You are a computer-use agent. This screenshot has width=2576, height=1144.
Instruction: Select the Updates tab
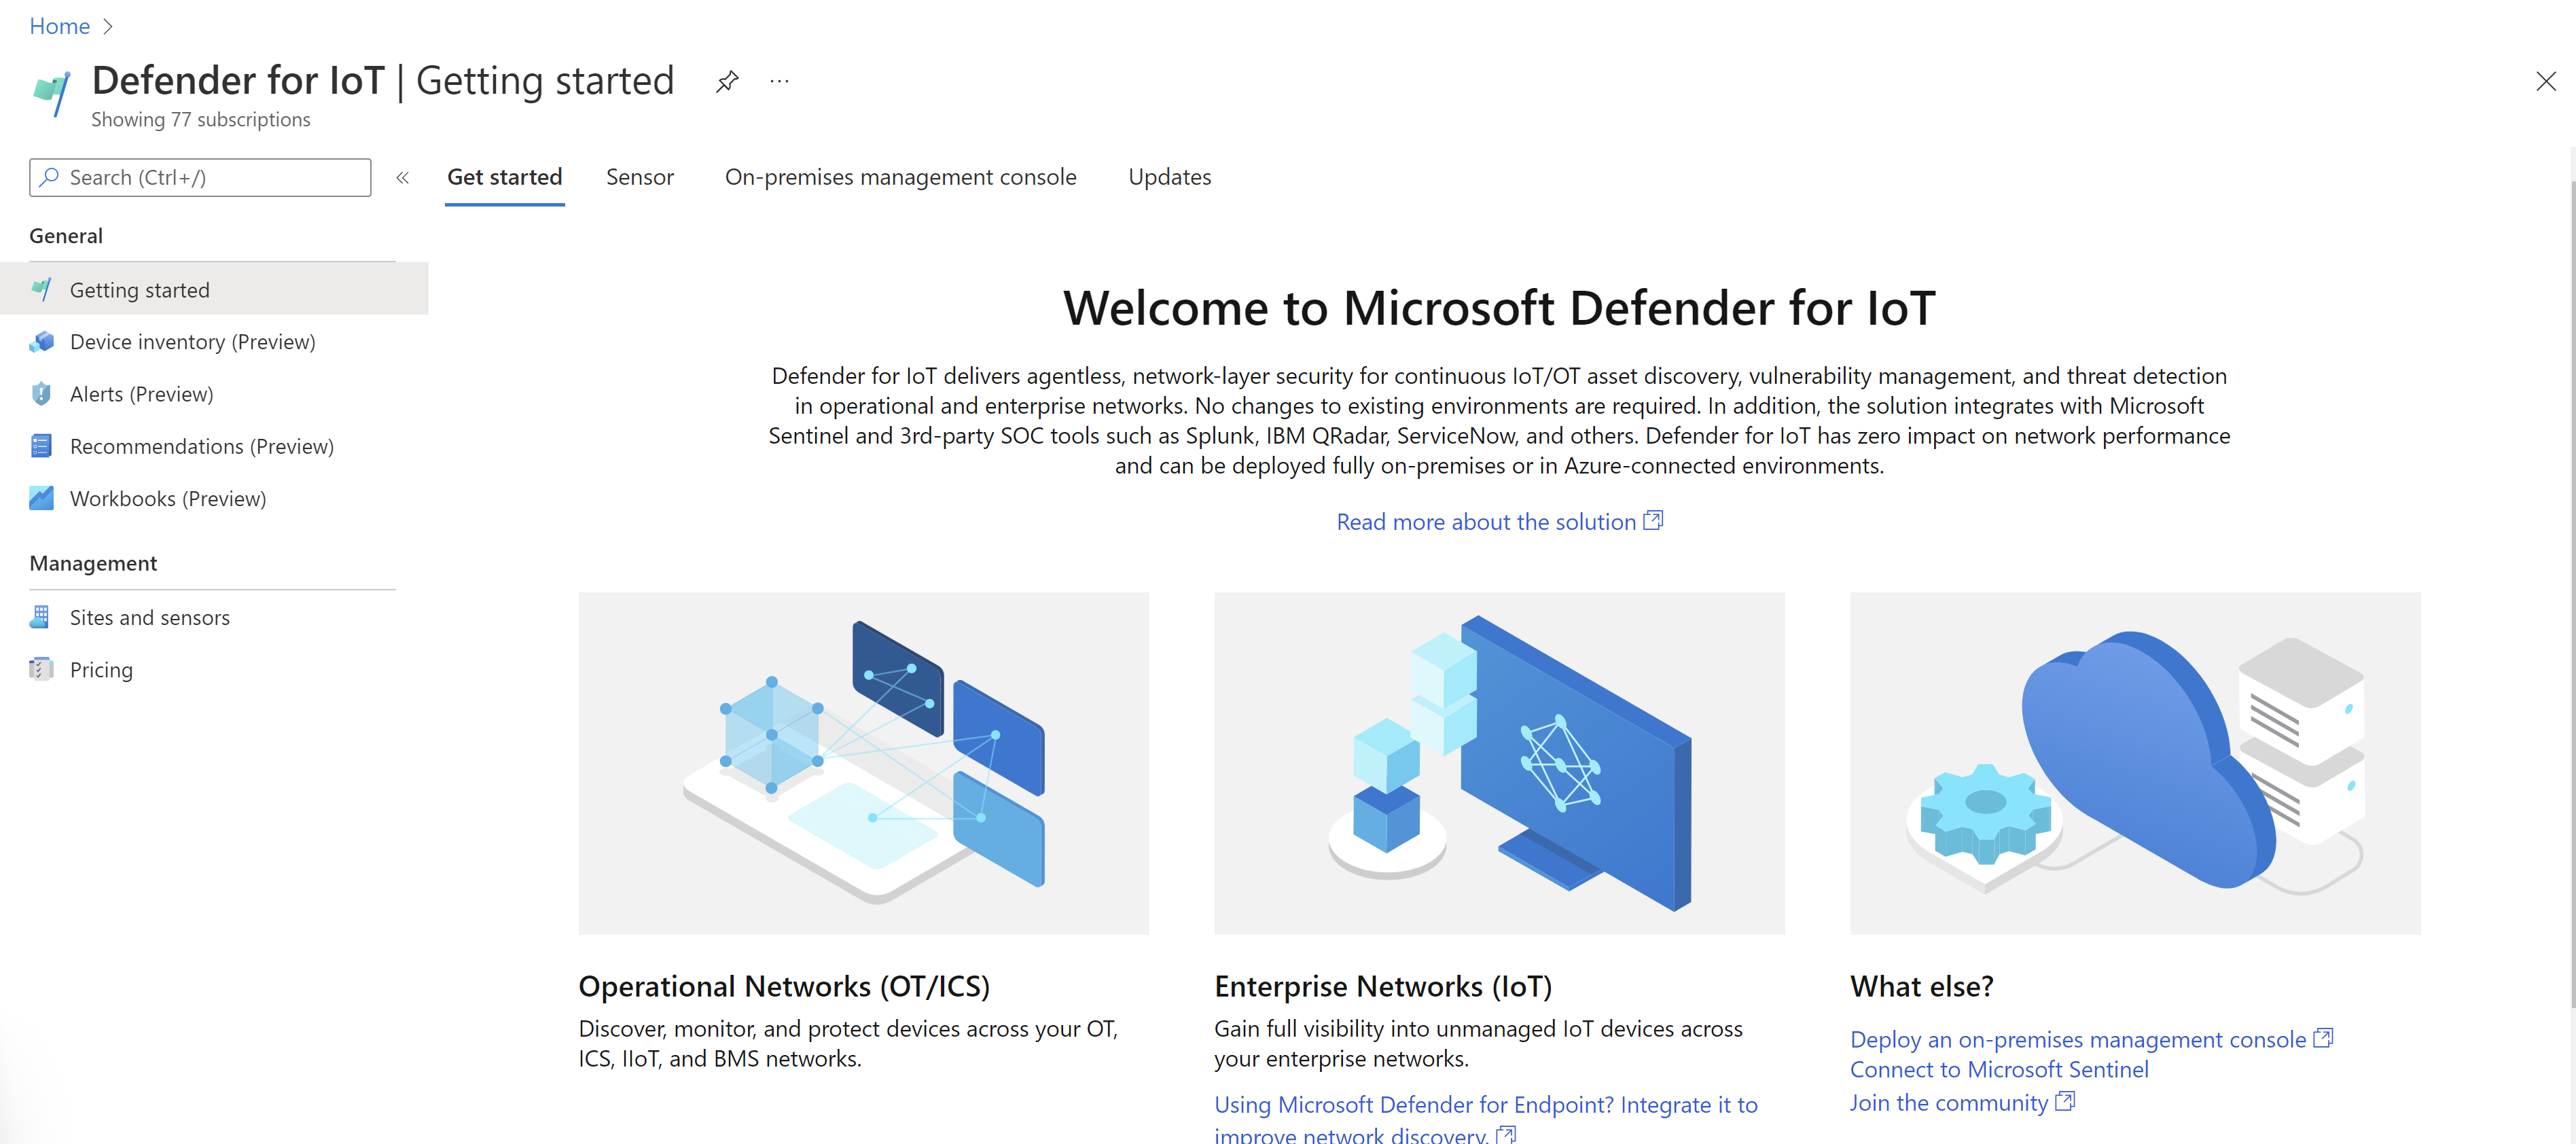click(x=1169, y=177)
